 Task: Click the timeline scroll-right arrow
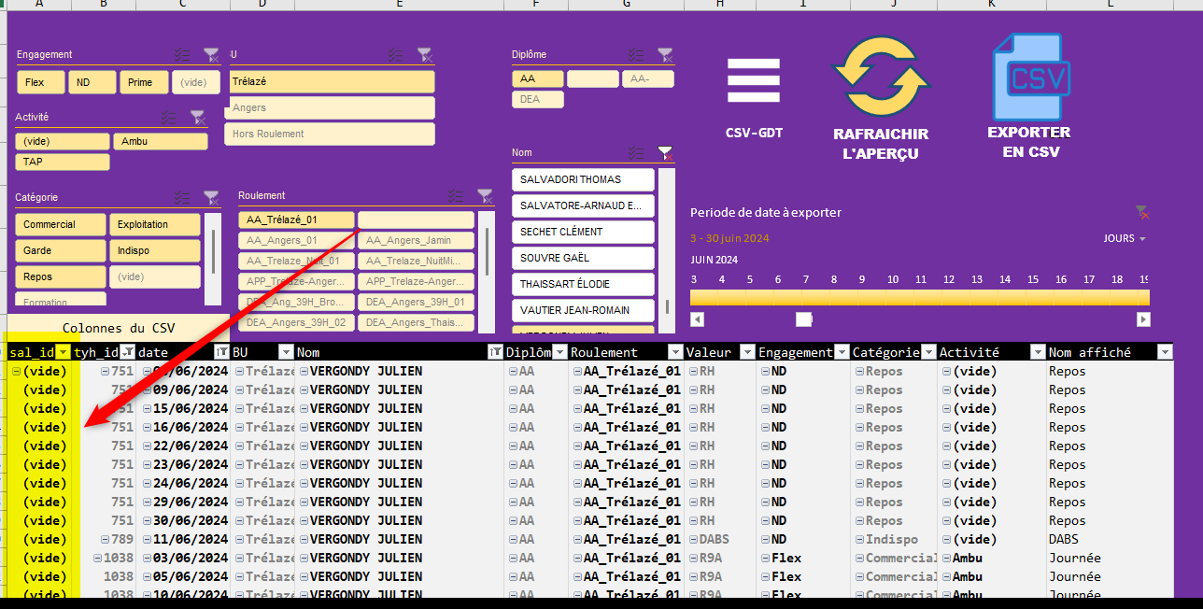pos(1143,319)
